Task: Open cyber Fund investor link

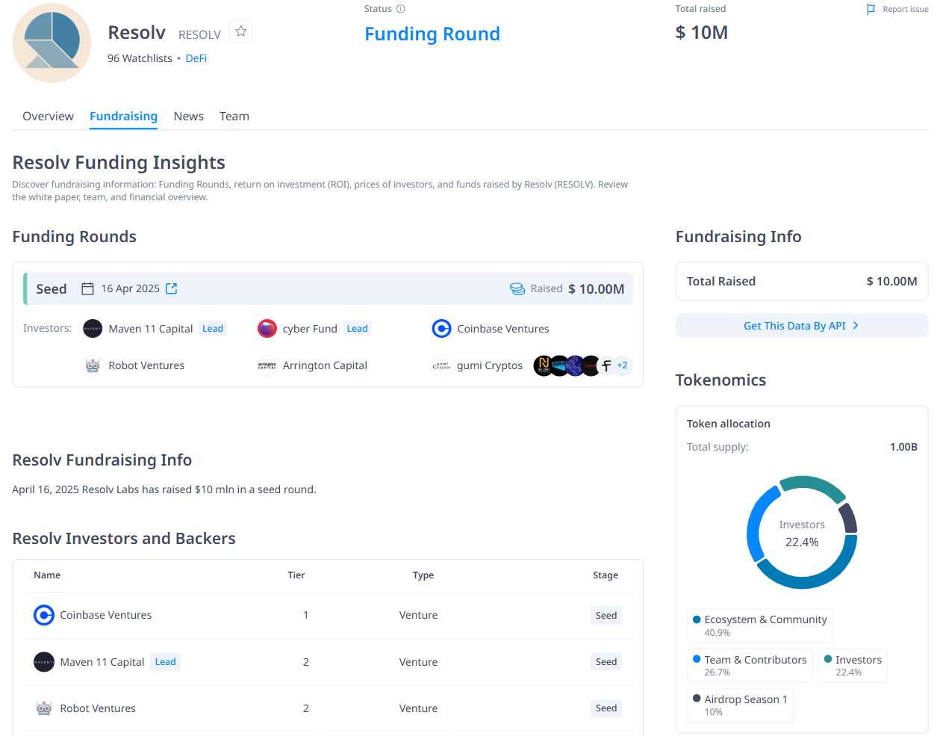Action: [x=310, y=329]
